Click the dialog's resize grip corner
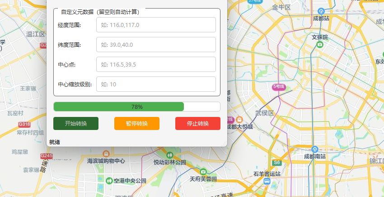The image size is (384, 197). 224,144
